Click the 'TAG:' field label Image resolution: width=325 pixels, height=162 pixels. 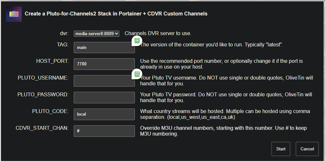click(x=62, y=44)
